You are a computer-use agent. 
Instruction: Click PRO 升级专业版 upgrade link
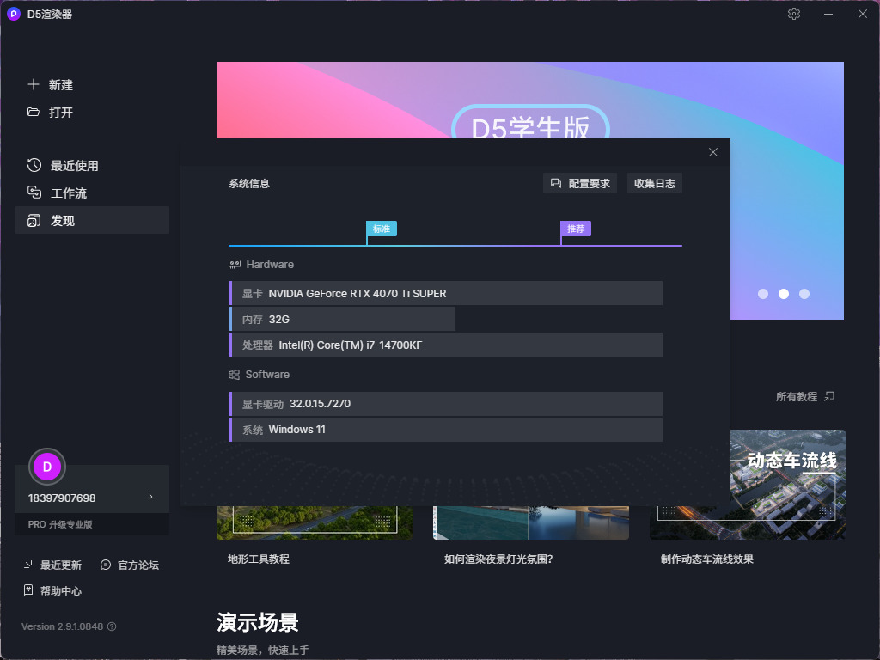click(x=60, y=524)
